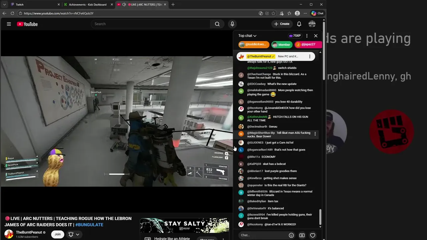Close the Kick Dashboard tab

tap(112, 5)
